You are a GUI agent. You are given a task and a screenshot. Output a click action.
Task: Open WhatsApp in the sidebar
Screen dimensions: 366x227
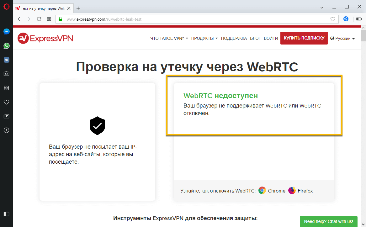[x=6, y=45]
